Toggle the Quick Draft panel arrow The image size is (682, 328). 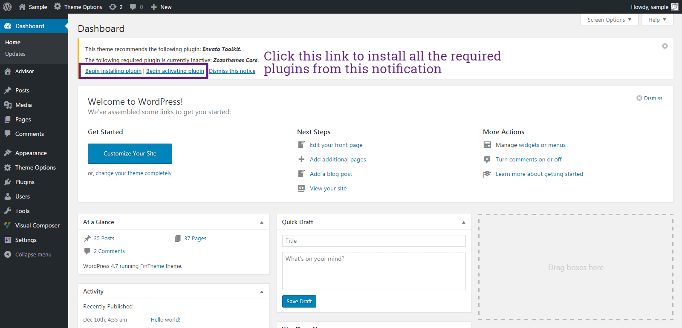(x=464, y=222)
